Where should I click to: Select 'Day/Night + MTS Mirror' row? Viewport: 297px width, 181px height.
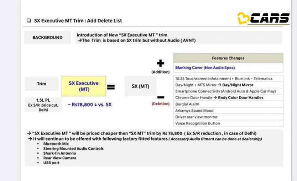click(x=228, y=85)
